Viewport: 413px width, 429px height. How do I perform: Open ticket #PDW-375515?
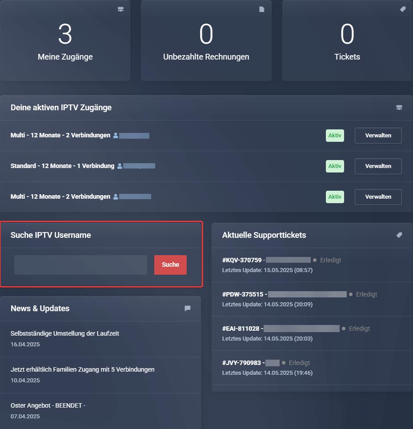pos(243,294)
